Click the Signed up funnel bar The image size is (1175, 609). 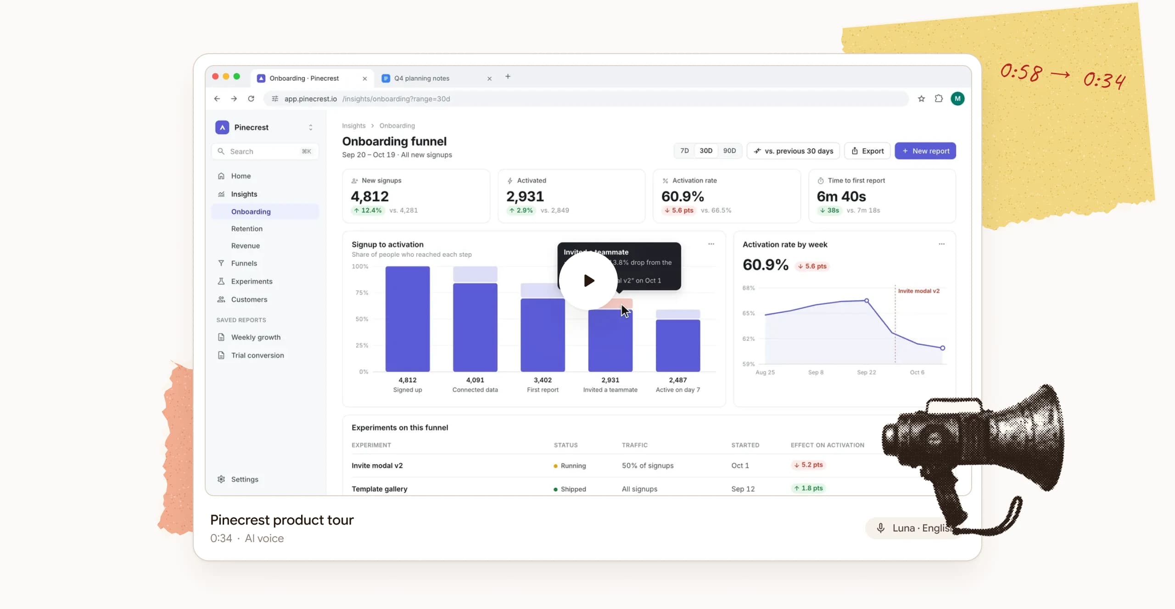[408, 319]
